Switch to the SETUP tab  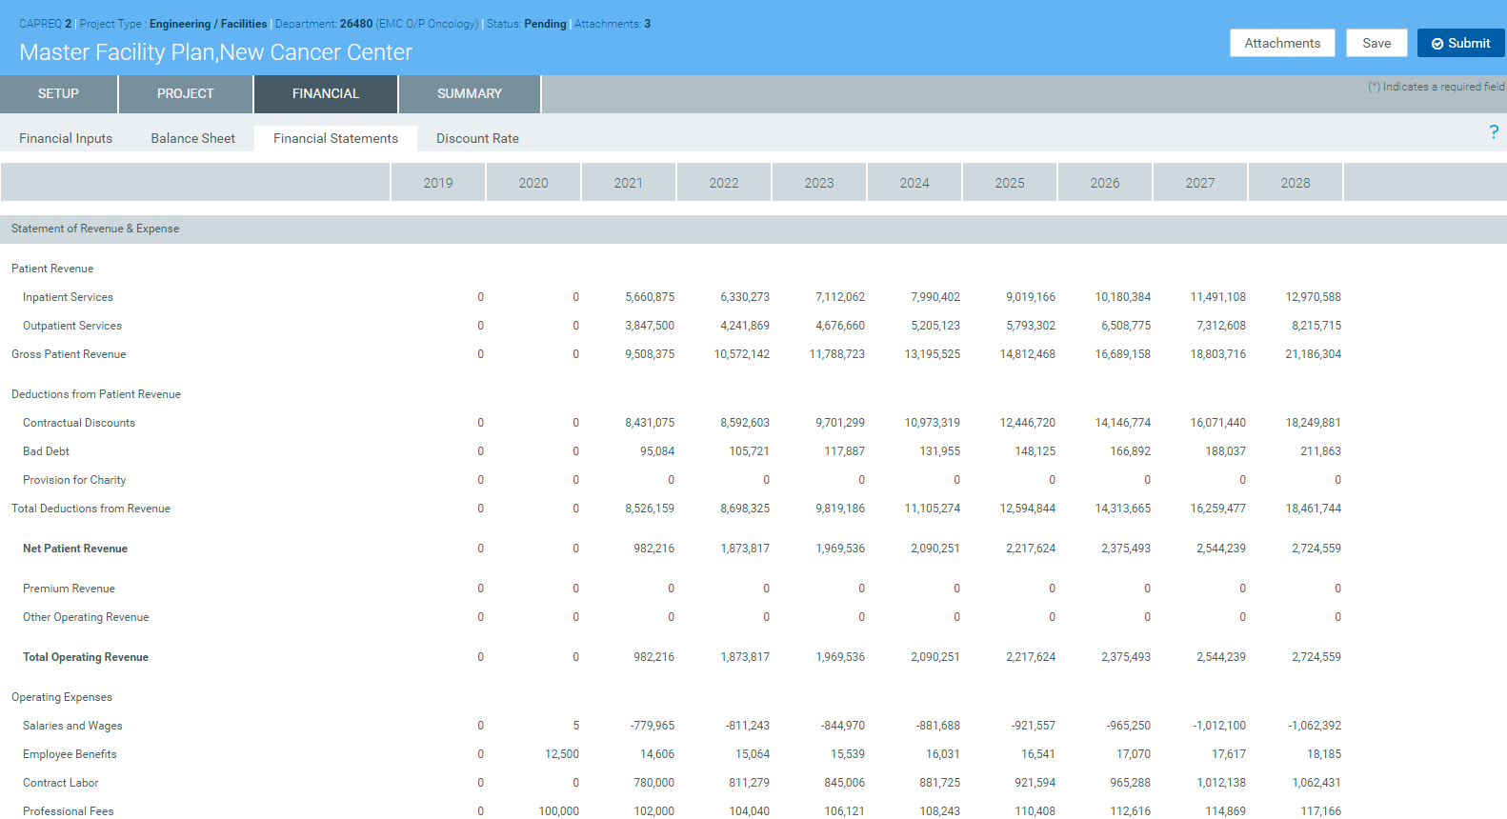(x=58, y=93)
